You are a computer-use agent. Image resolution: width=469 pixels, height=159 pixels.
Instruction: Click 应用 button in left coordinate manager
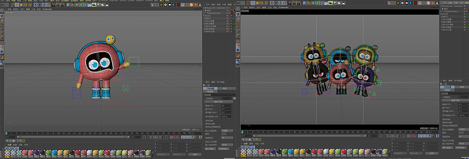tap(195, 154)
